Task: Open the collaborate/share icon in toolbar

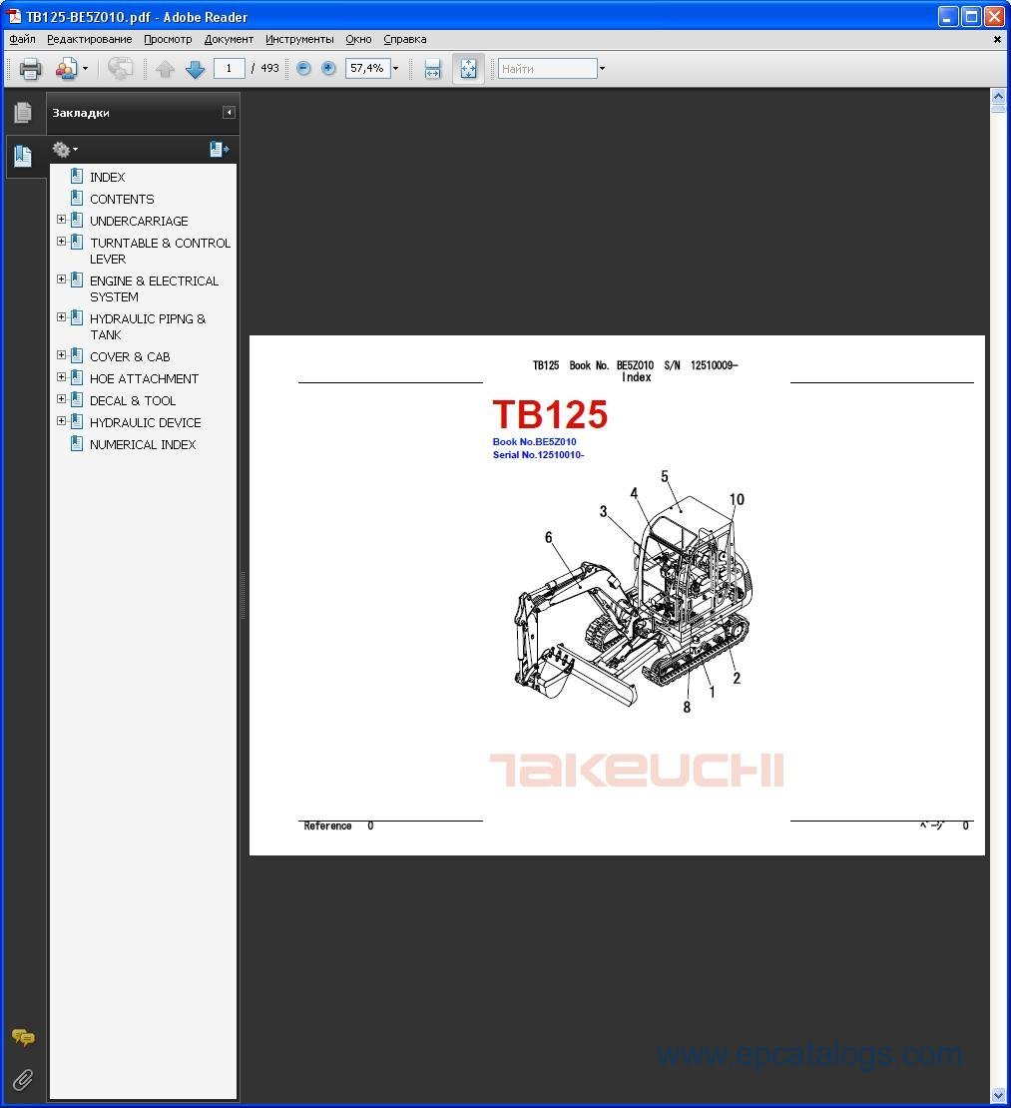Action: 66,69
